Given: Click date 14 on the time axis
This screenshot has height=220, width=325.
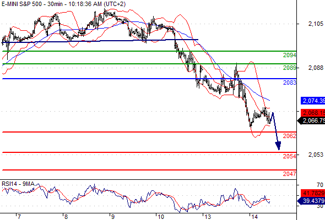Looking at the screenshot, I should [x=254, y=217].
